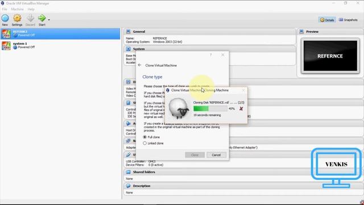Screen dimensions: 364x205
Task: Click the powered-off state icon under REFERNCE
Action: tap(15, 35)
